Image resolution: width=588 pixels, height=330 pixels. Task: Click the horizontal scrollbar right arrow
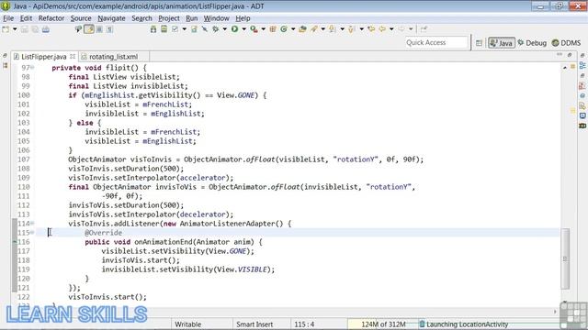(555, 312)
